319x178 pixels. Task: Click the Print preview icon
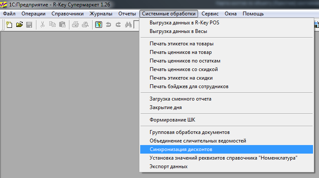tap(85, 25)
